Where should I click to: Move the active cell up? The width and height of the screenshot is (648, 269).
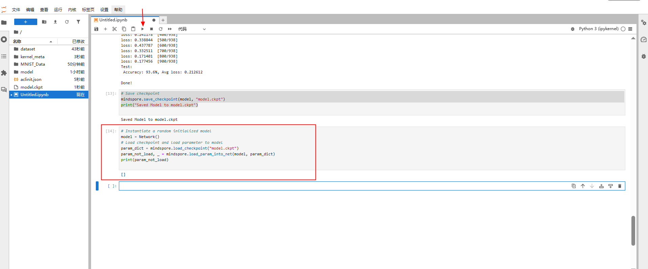[x=583, y=186]
